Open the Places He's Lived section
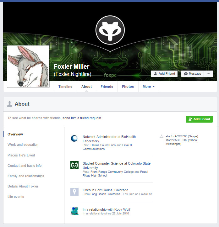This screenshot has height=227, width=219. click(21, 155)
